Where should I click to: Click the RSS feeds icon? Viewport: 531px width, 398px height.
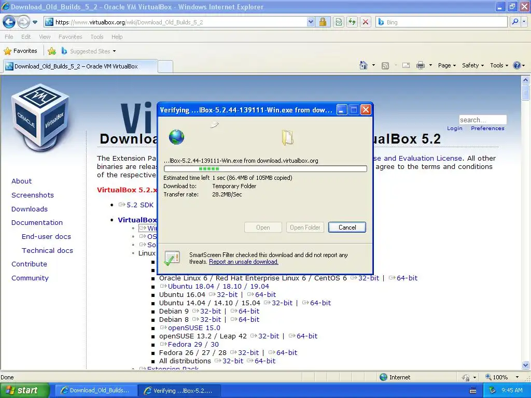point(385,66)
